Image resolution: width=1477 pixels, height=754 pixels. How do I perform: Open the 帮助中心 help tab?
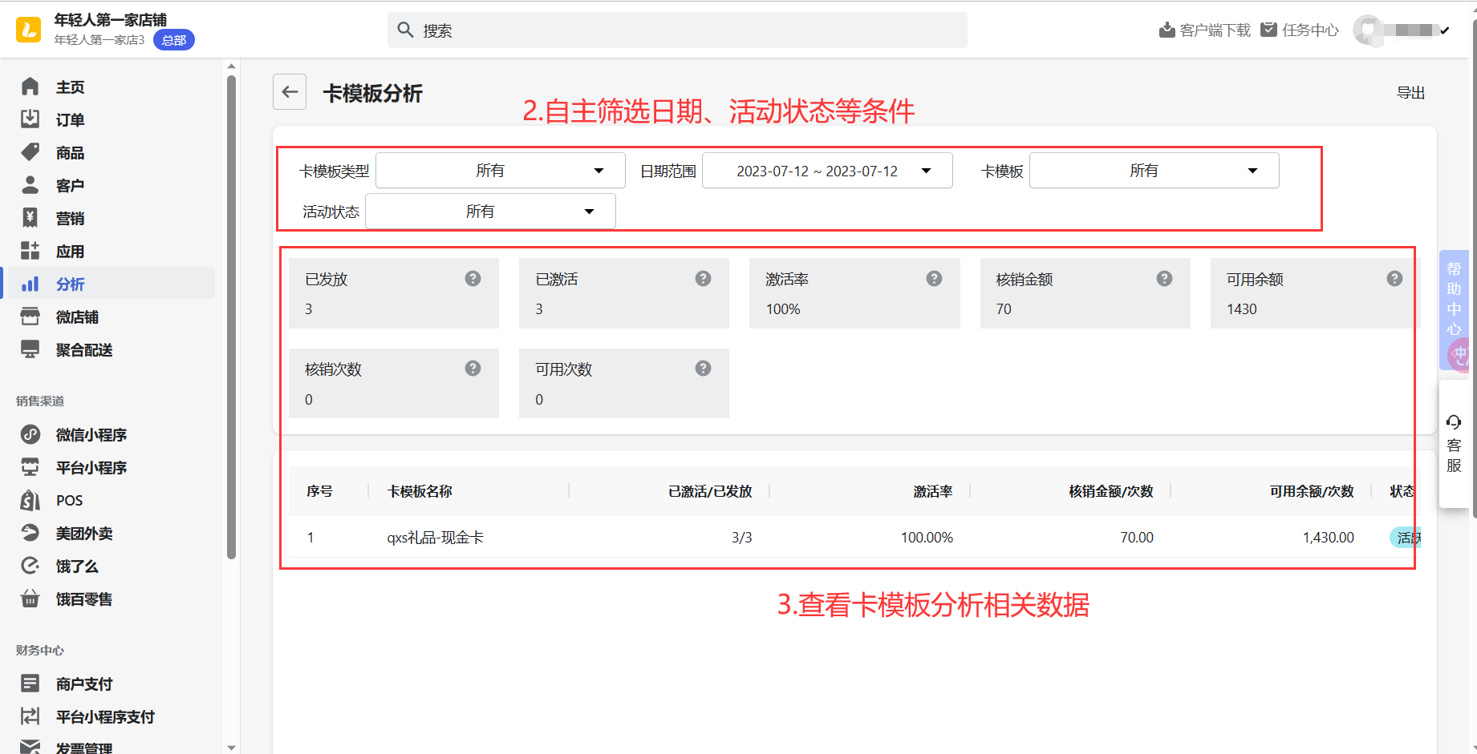[1454, 309]
